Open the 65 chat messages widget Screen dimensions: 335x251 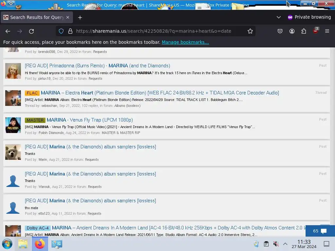[x=320, y=231]
